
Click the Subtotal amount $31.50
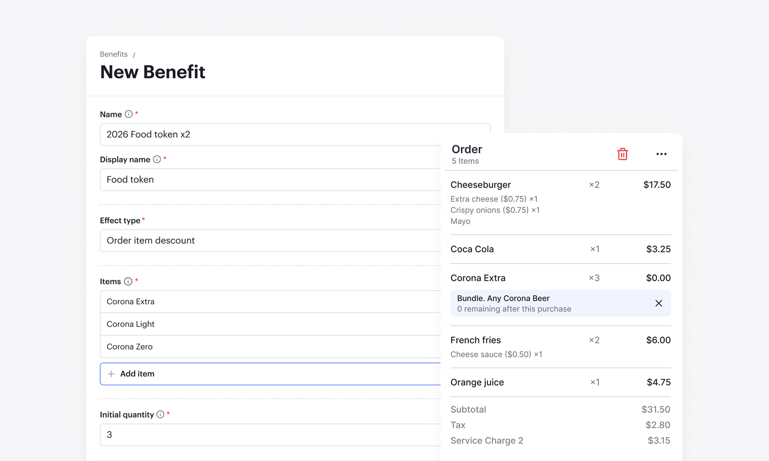(x=656, y=410)
